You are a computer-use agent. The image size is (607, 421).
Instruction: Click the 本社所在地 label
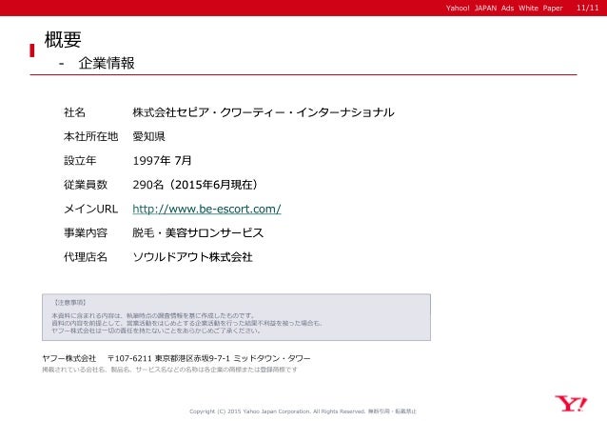point(90,136)
